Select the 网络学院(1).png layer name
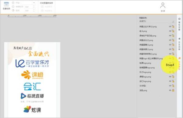 pos(148,54)
